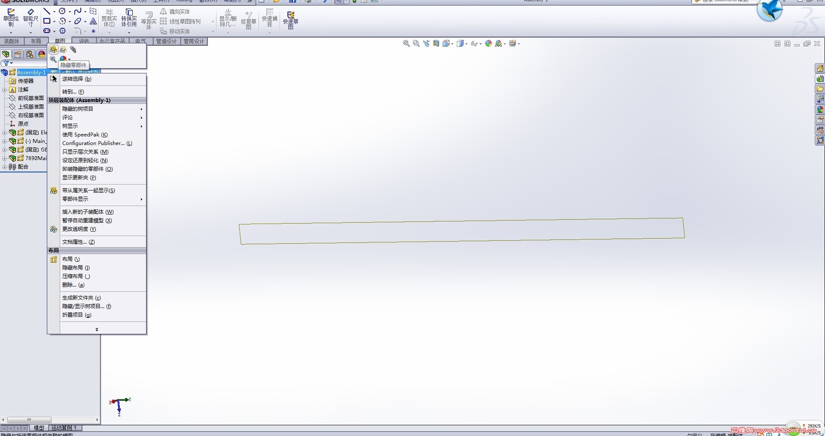
Task: Open 零部件显示 submenu
Action: click(x=97, y=199)
